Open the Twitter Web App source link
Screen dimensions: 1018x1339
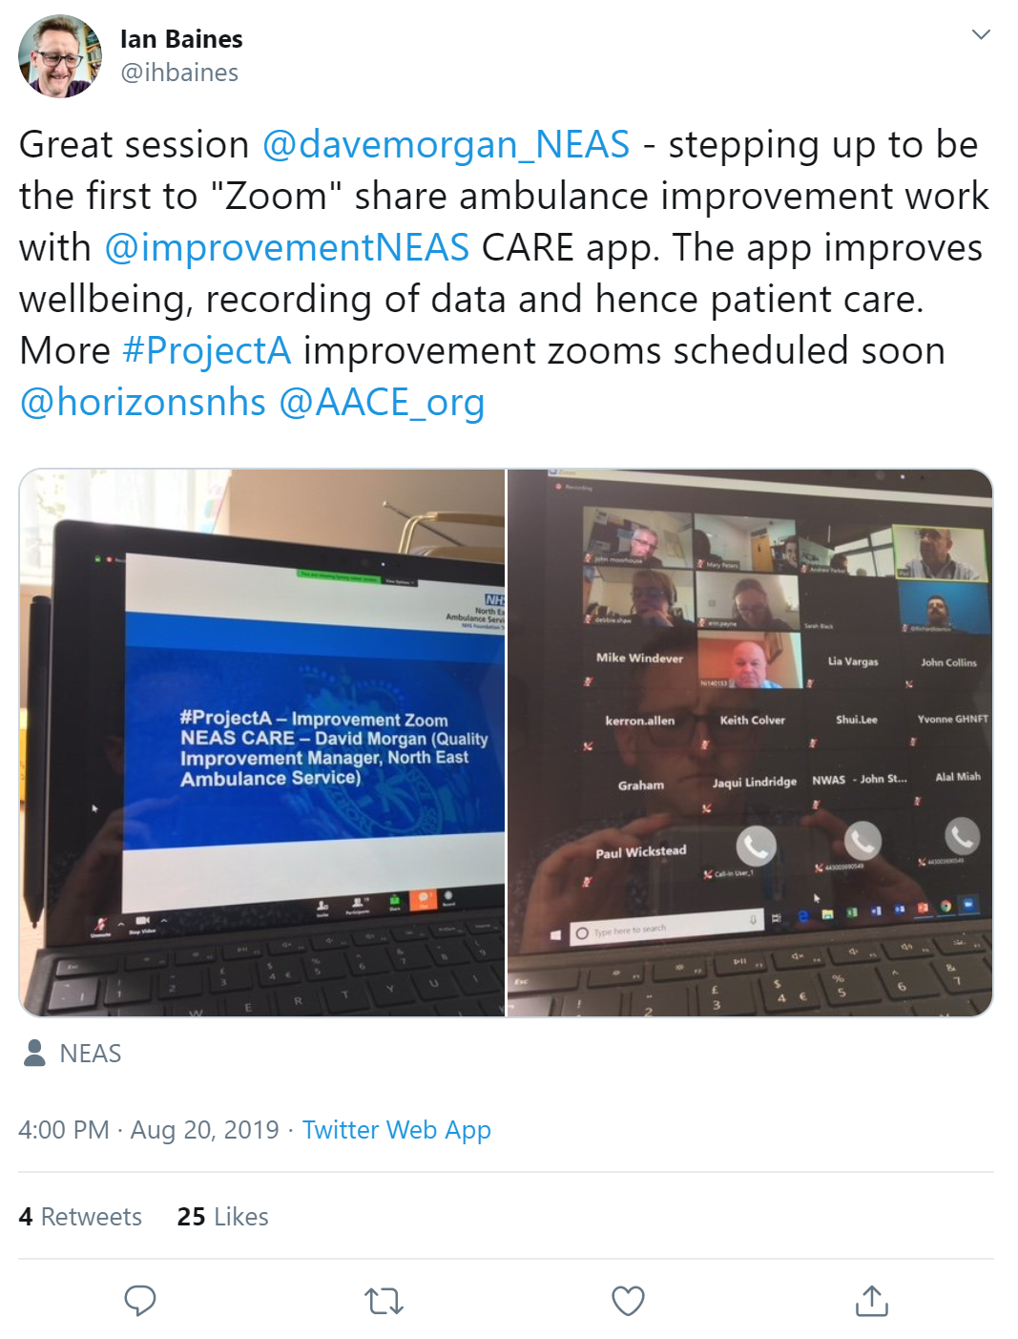point(397,1130)
